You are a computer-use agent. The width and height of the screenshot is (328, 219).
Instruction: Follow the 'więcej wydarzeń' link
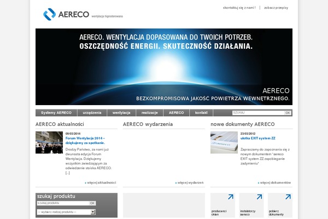pos(190,182)
